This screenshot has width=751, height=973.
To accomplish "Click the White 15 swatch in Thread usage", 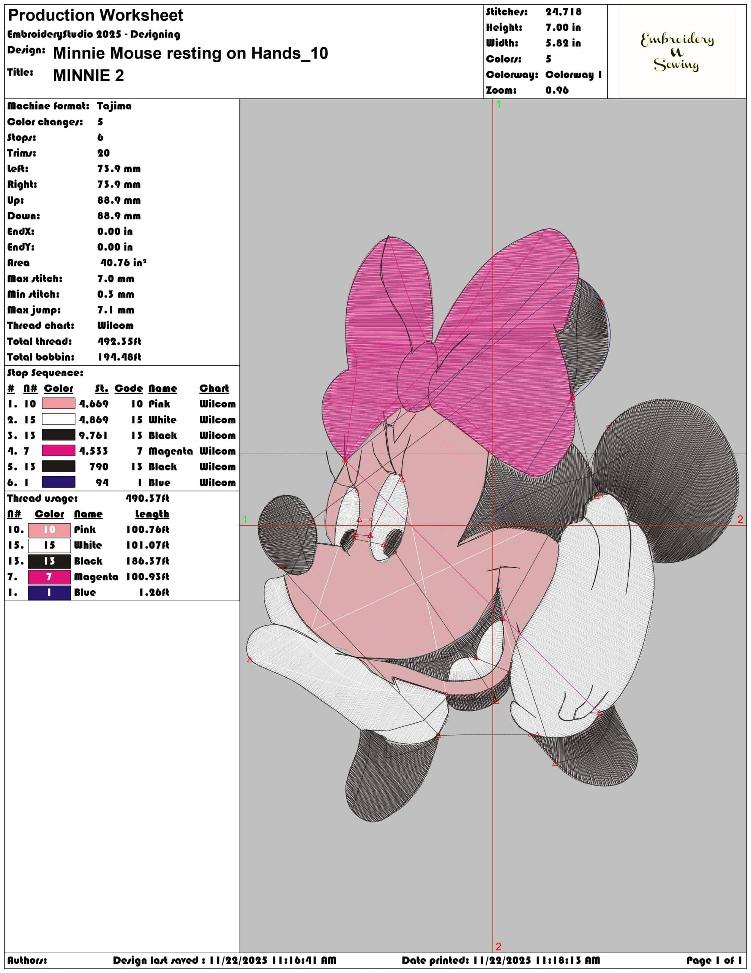I will (x=49, y=545).
